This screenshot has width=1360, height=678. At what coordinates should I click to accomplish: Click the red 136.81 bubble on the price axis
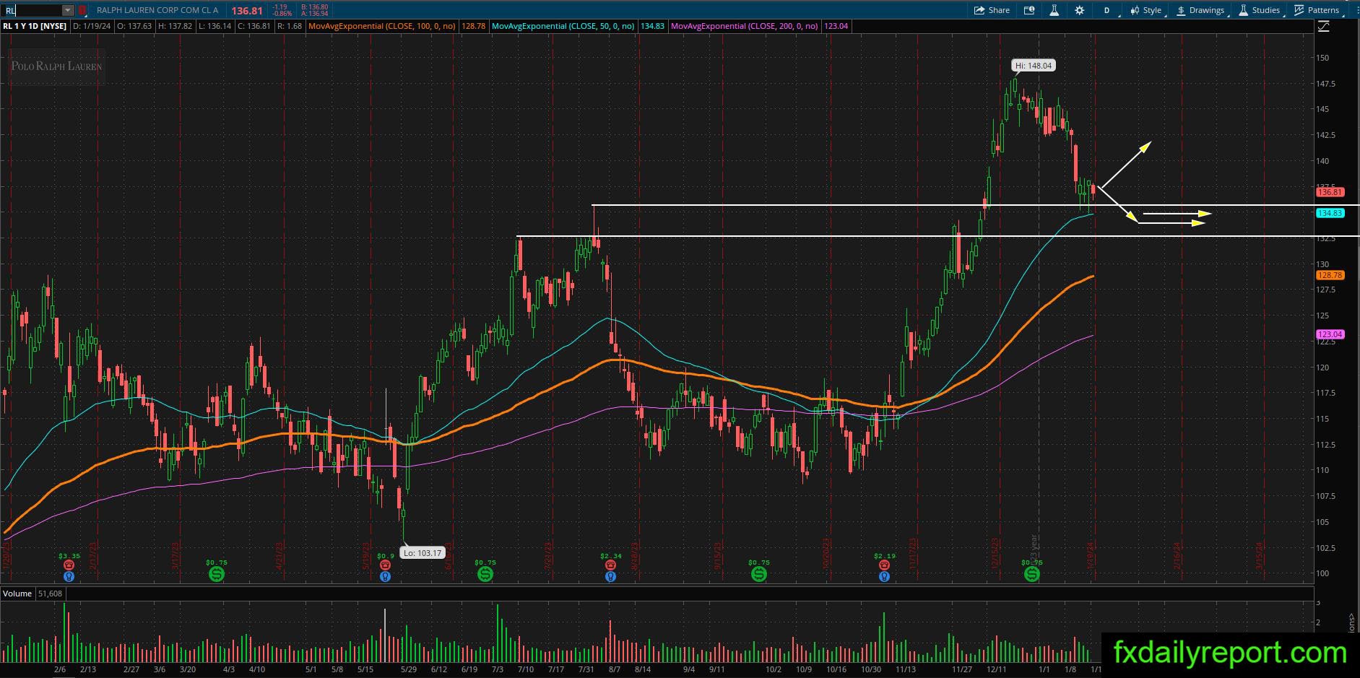coord(1330,192)
